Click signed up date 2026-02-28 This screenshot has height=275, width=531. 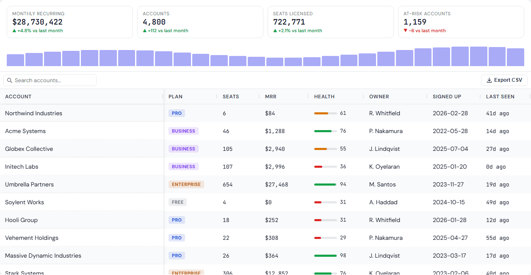450,113
